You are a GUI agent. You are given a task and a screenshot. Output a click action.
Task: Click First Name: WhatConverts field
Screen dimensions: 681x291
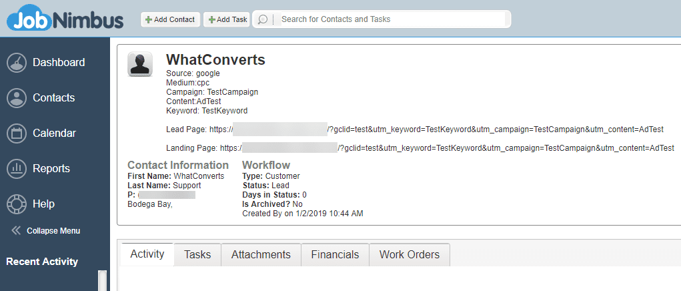click(176, 176)
